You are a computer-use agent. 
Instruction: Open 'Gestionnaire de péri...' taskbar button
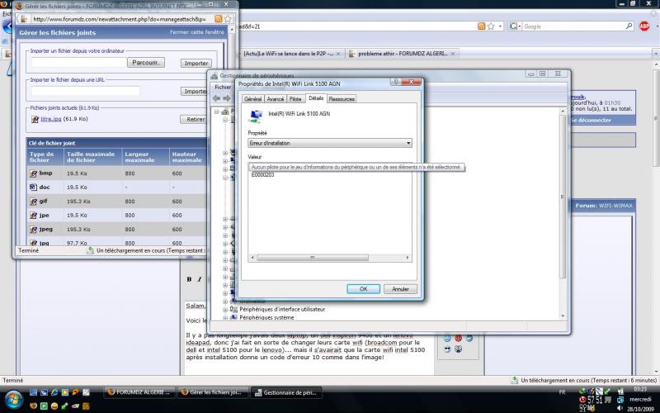click(x=287, y=392)
